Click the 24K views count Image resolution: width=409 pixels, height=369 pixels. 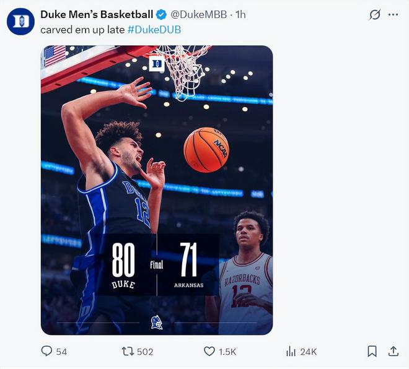(x=309, y=352)
